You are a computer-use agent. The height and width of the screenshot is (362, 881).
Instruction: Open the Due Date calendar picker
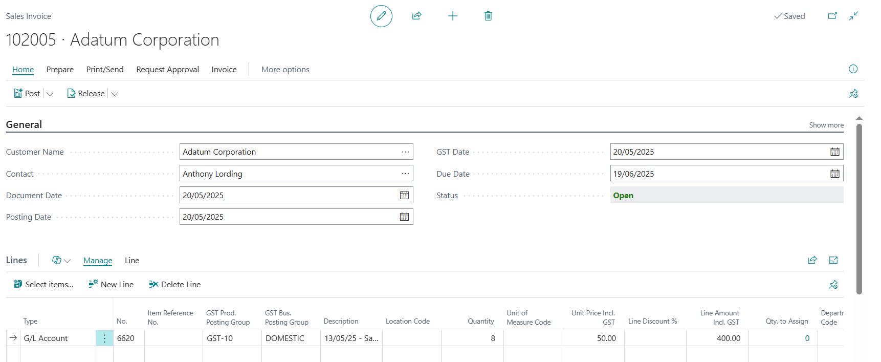click(835, 174)
